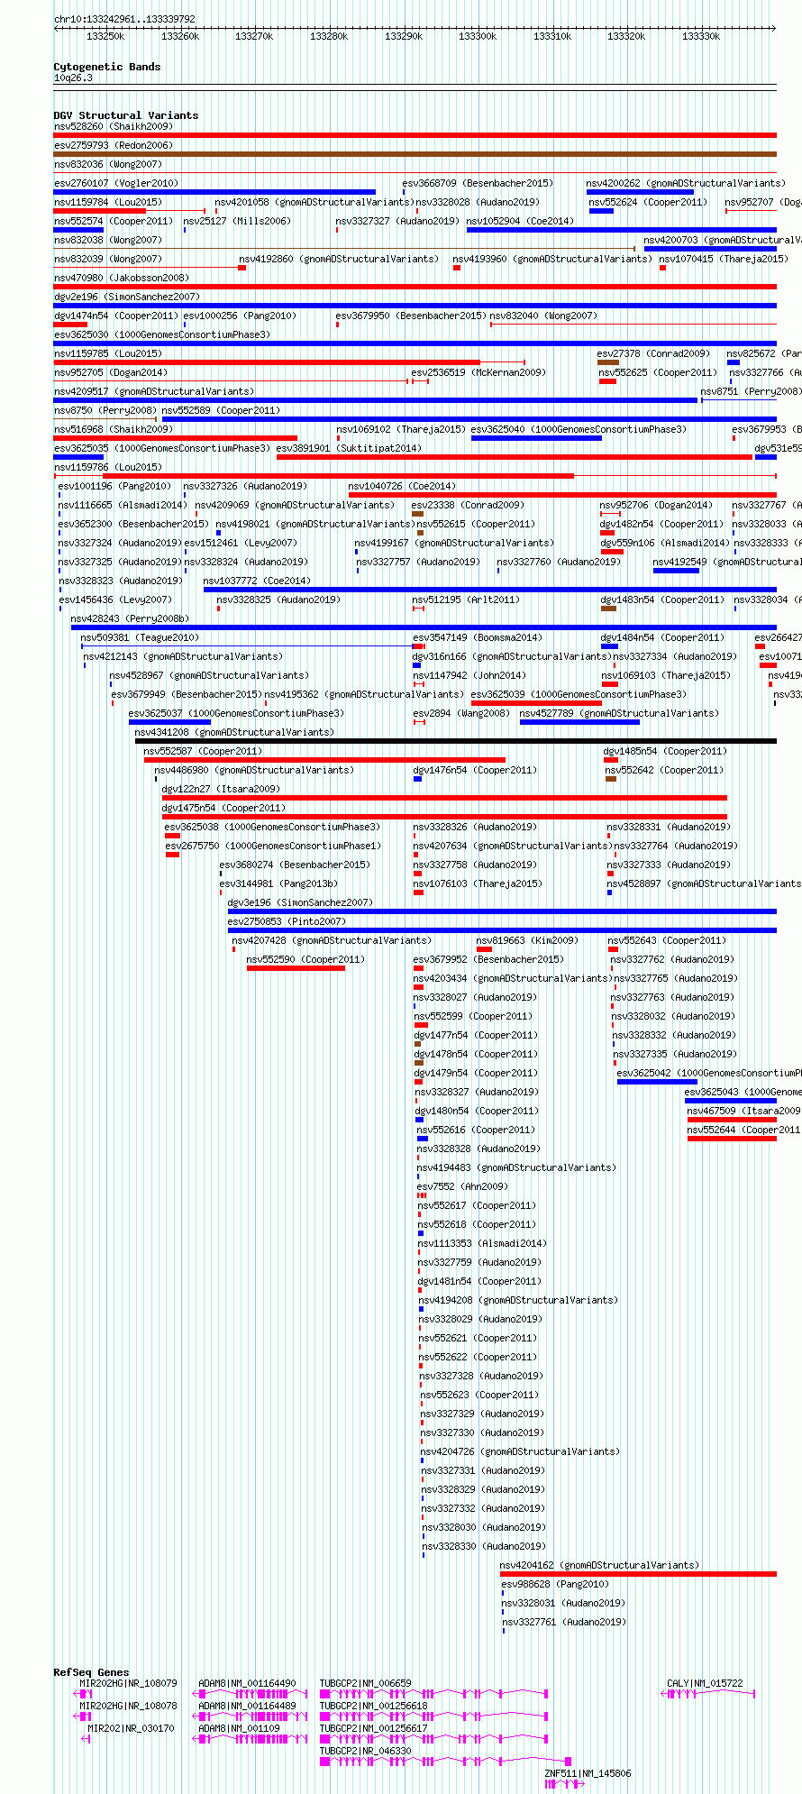Click the Cytogenetic Bands track title
802x1794 pixels.
[x=107, y=67]
